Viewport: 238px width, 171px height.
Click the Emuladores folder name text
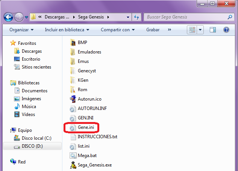89,52
